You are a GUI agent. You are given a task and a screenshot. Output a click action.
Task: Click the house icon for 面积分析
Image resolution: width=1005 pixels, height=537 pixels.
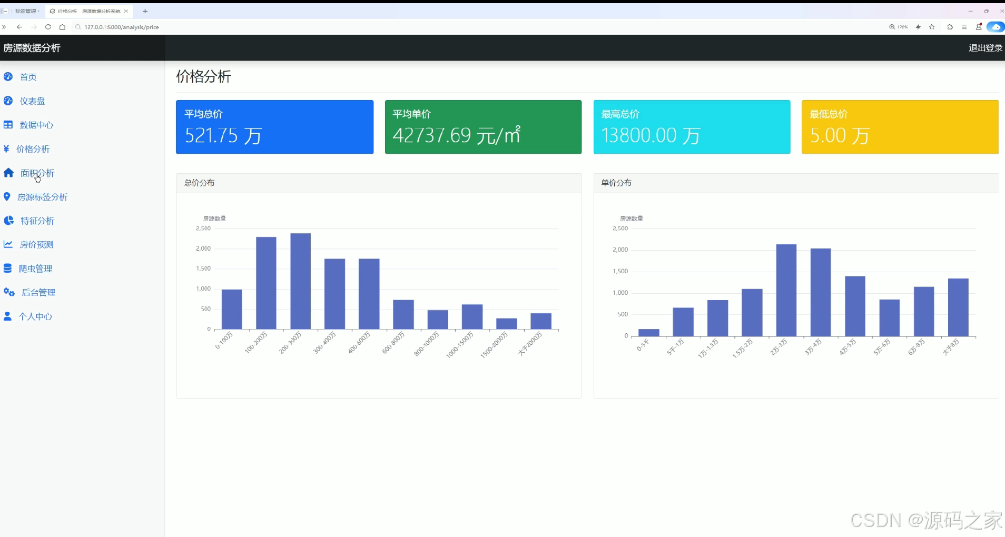(8, 173)
